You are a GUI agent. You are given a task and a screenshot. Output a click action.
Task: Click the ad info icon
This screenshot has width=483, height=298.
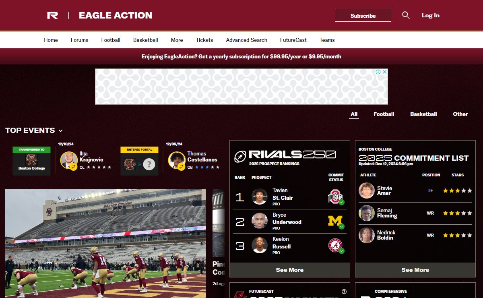[x=378, y=72]
